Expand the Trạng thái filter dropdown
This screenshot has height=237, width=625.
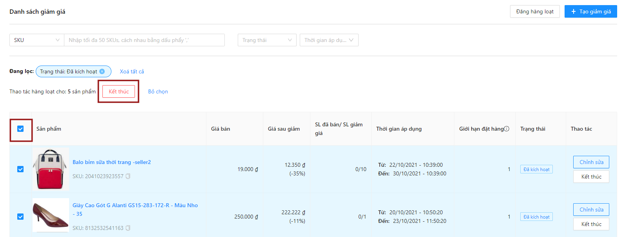(267, 40)
